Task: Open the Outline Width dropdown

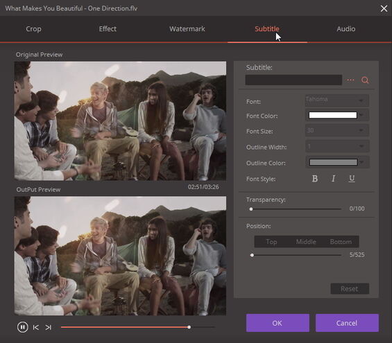Action: [337, 146]
